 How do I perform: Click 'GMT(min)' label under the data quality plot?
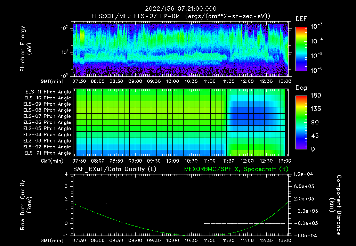[52, 241]
